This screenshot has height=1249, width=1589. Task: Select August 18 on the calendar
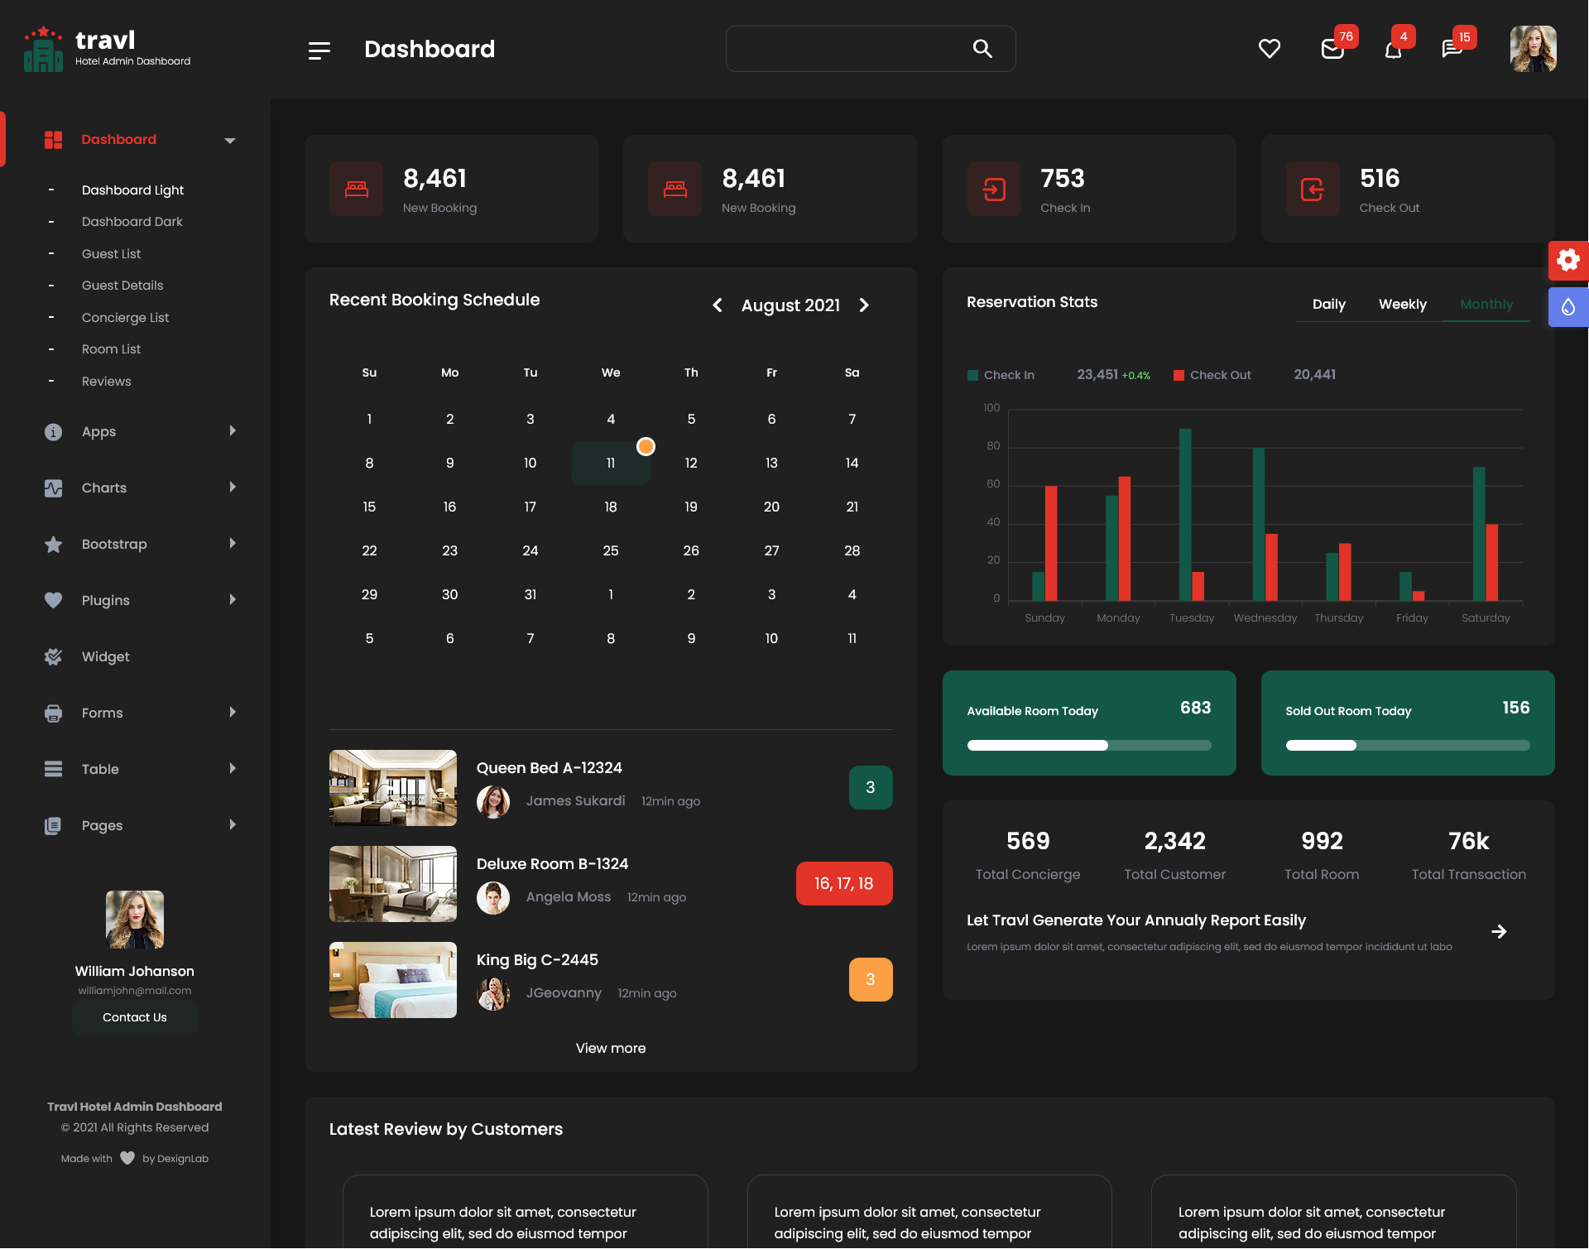pos(610,507)
